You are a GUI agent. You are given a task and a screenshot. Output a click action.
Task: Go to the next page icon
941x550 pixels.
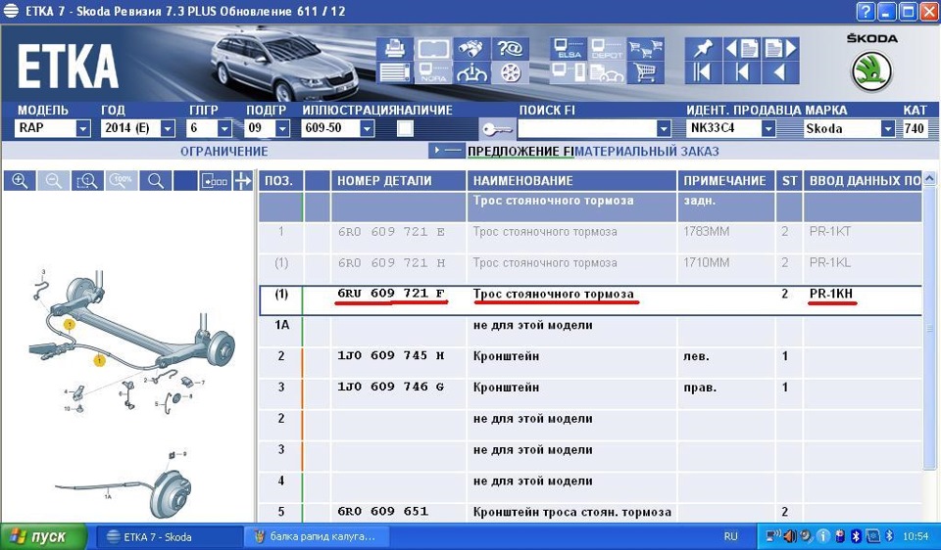coord(780,48)
